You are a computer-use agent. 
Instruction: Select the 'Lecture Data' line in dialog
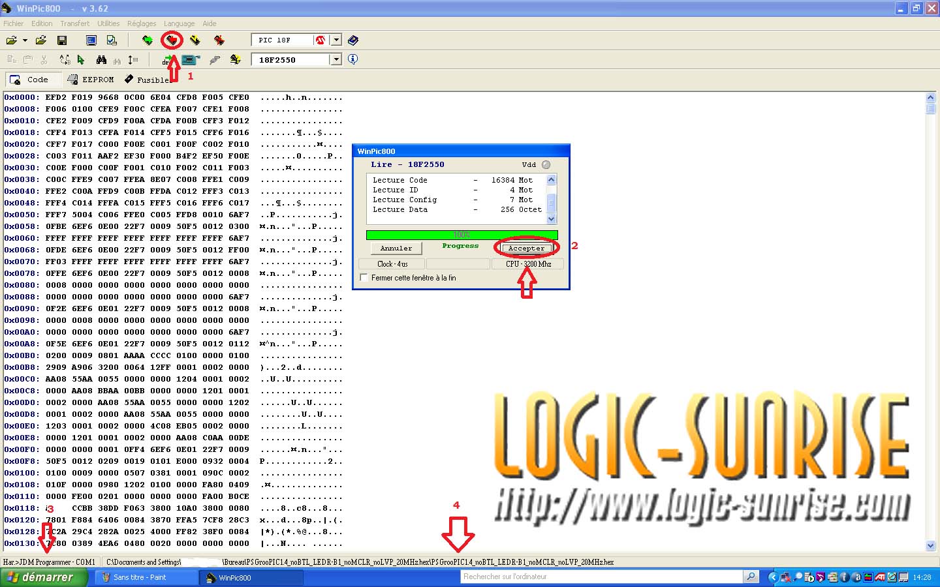point(457,209)
